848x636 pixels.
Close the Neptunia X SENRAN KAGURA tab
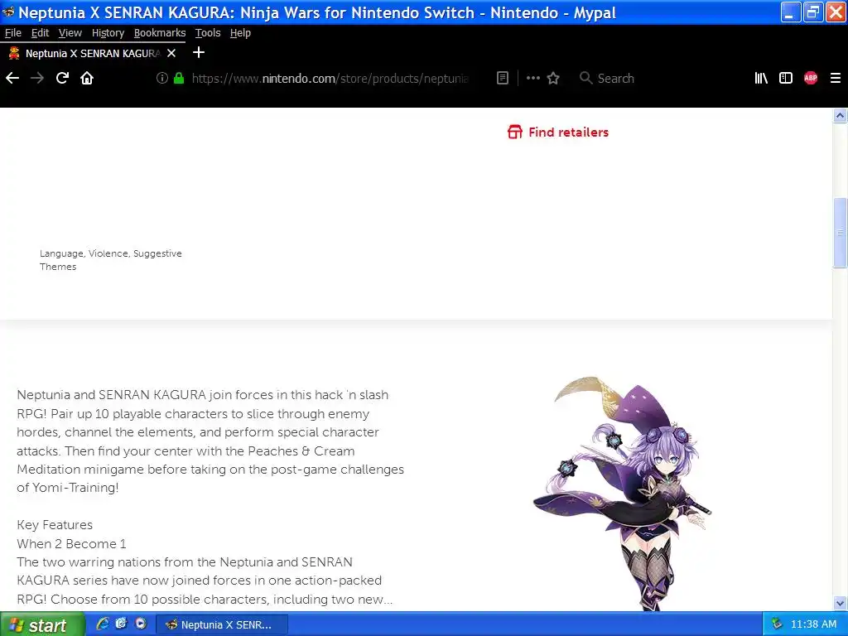[171, 53]
